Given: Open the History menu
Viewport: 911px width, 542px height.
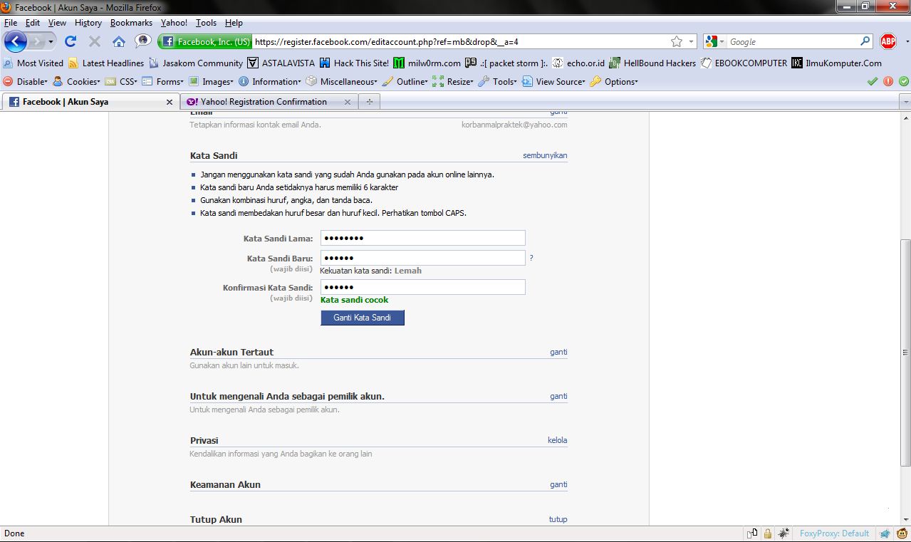Looking at the screenshot, I should point(88,23).
